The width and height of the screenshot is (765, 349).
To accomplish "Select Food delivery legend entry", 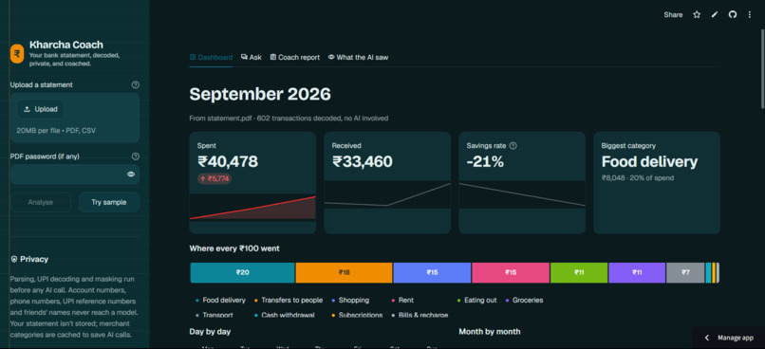I will pos(220,301).
